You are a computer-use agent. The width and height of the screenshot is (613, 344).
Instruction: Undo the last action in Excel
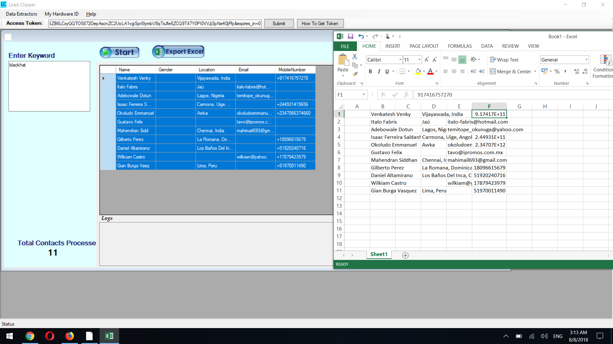[361, 36]
